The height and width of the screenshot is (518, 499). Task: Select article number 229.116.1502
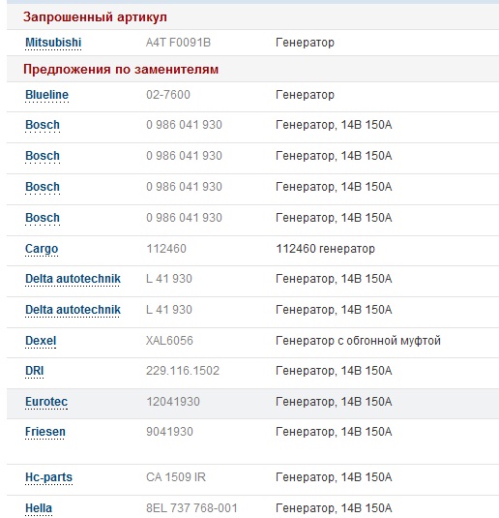(x=183, y=371)
